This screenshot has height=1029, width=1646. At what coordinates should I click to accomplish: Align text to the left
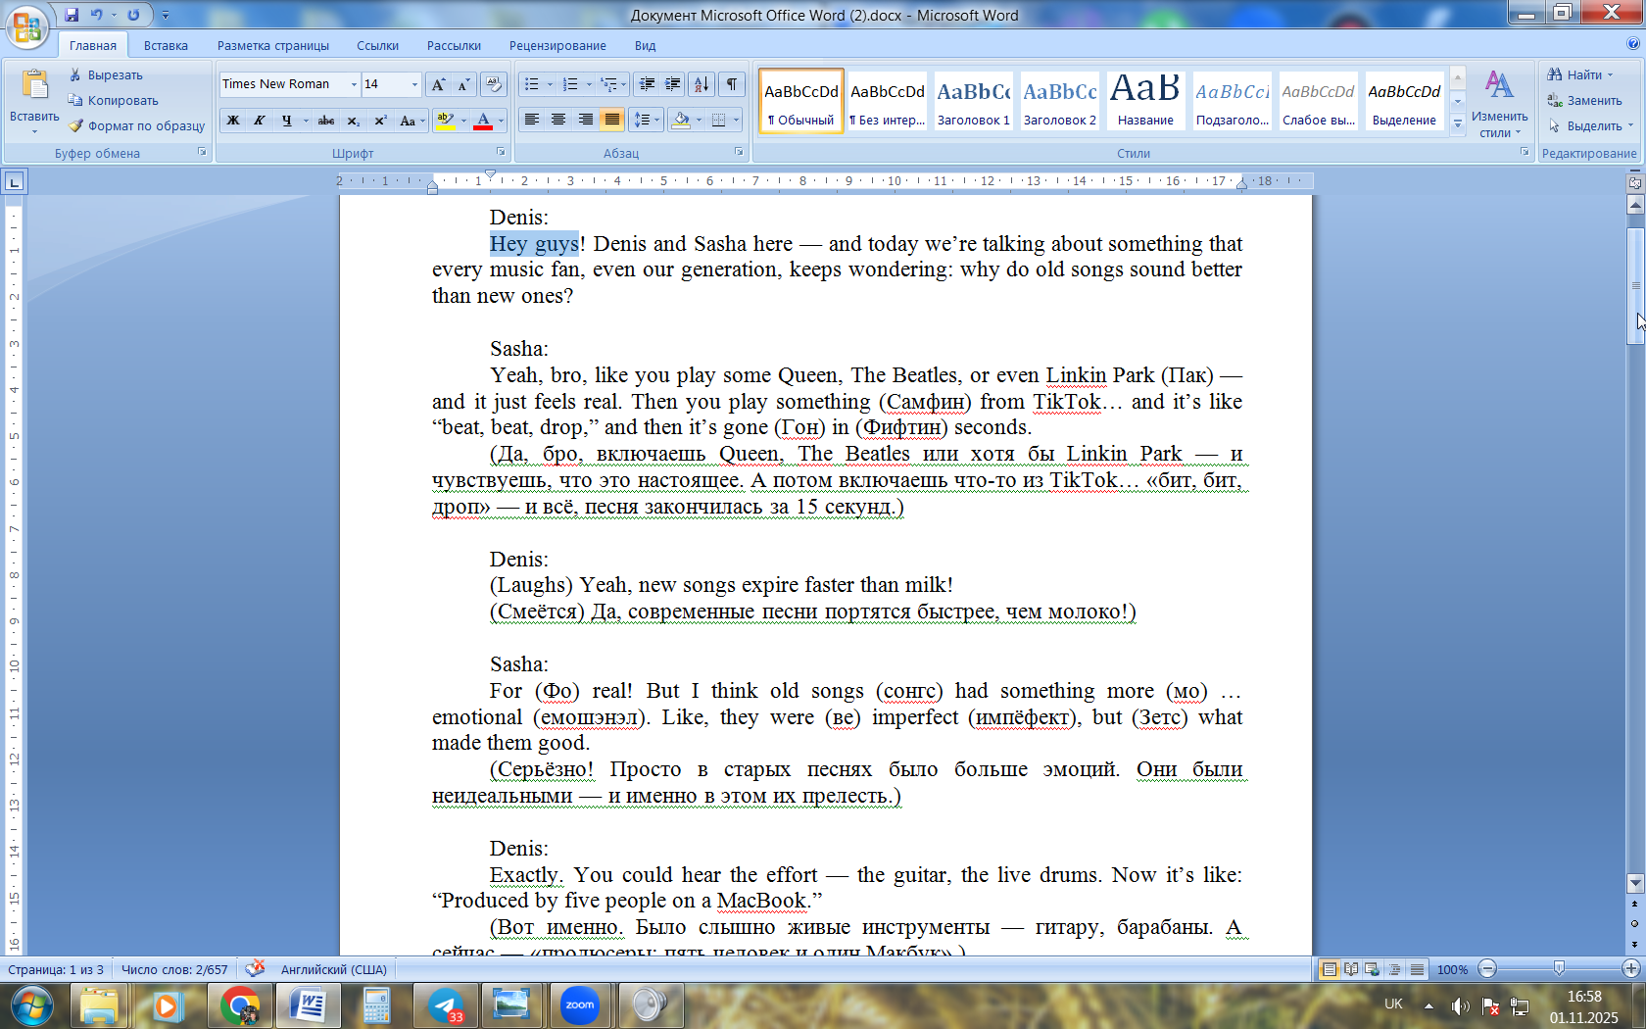(532, 121)
